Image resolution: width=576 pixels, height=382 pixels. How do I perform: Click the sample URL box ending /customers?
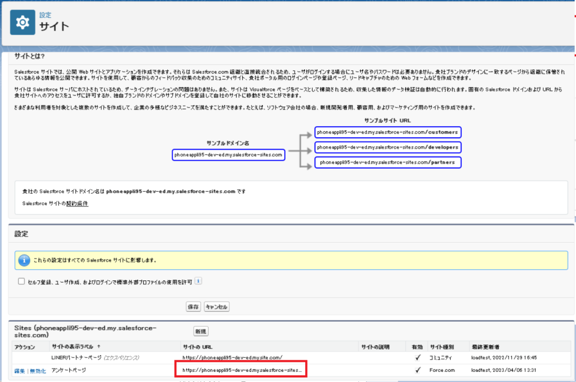pyautogui.click(x=388, y=132)
